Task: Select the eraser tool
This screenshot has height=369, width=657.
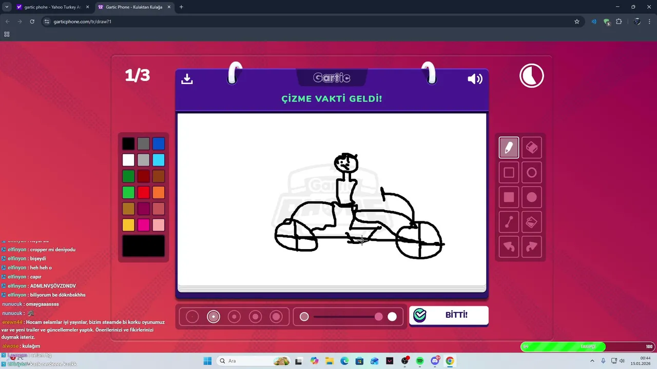Action: coord(532,148)
